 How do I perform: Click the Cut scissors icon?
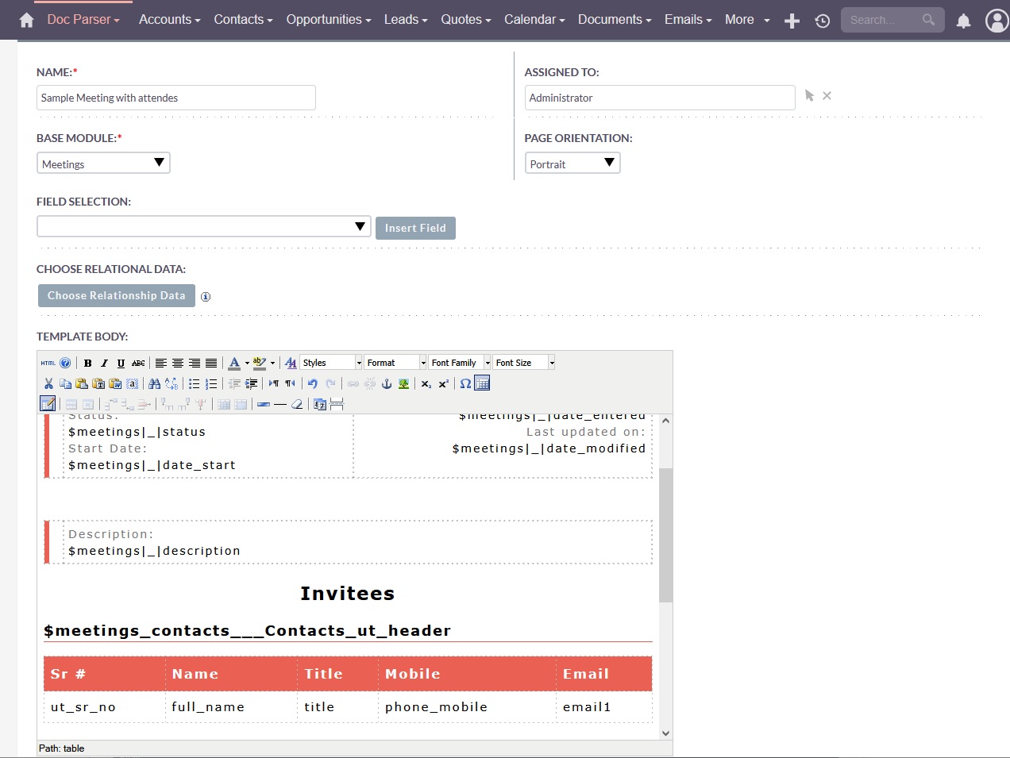pos(48,383)
